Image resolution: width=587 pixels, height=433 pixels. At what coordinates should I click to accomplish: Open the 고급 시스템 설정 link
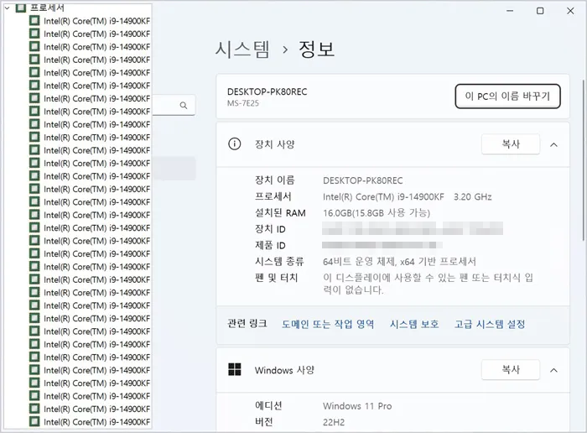tap(490, 324)
